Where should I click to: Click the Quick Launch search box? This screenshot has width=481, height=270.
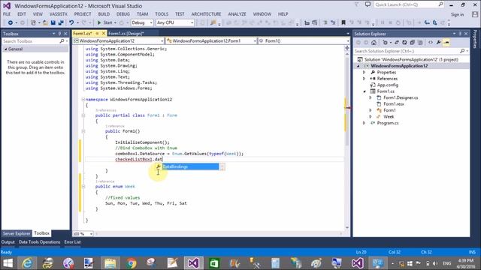(x=409, y=4)
